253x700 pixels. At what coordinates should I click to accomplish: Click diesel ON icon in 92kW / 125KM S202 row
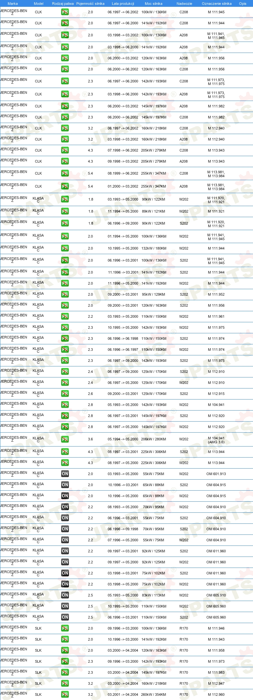(65, 551)
